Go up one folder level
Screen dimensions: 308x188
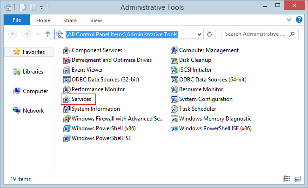point(48,34)
